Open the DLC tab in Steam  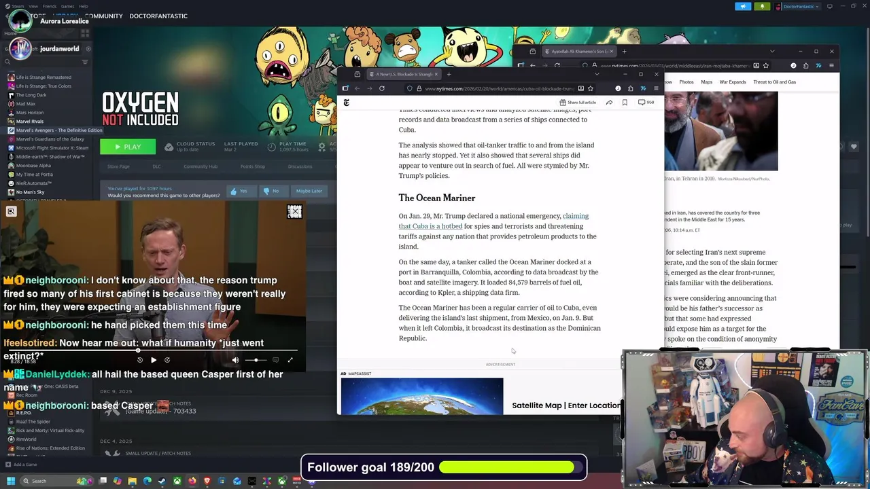(x=156, y=166)
